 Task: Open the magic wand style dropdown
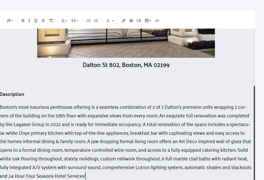(10, 21)
